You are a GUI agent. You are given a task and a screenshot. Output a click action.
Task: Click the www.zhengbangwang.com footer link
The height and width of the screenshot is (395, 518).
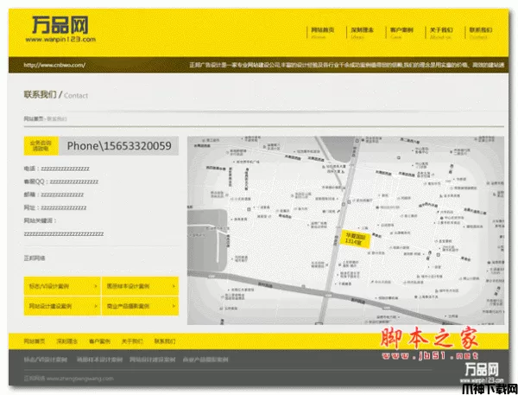click(80, 379)
